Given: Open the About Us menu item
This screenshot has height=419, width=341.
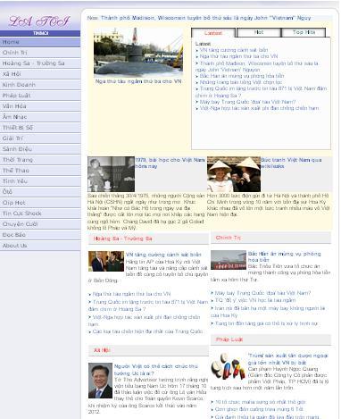Looking at the screenshot, I should tap(40, 246).
